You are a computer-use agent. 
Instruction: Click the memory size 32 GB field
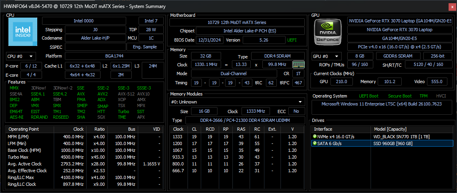206,56
